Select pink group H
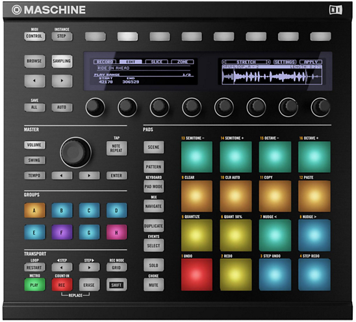The height and width of the screenshot is (322, 356). click(x=116, y=232)
